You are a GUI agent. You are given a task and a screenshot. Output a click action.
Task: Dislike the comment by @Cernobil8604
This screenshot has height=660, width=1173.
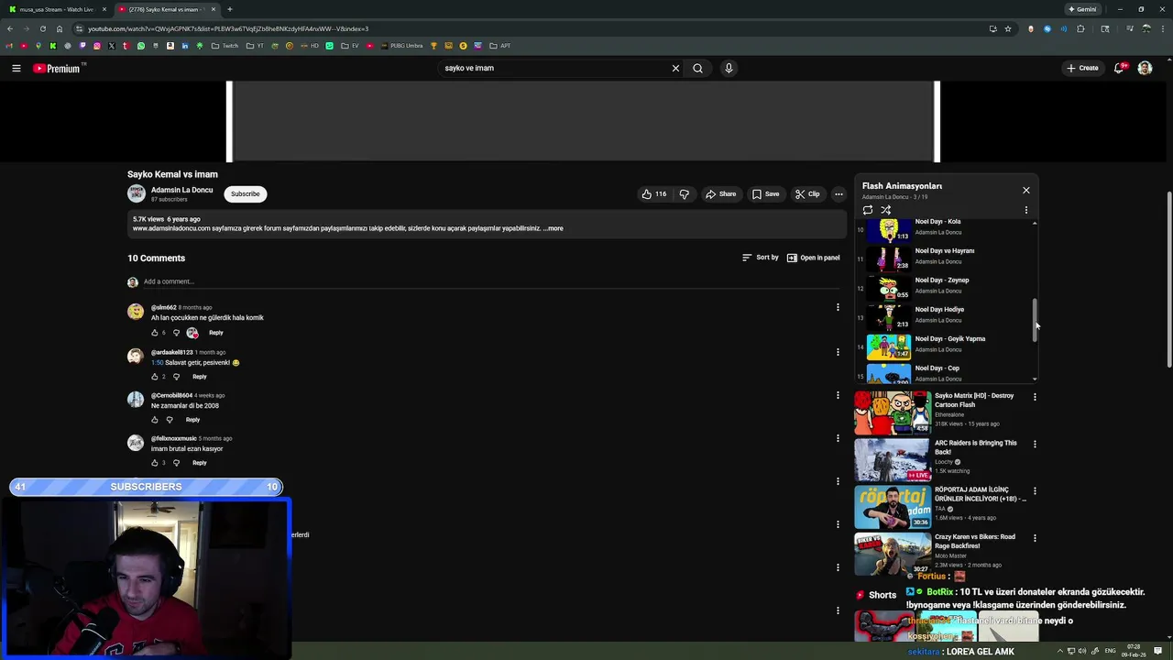[x=170, y=420]
